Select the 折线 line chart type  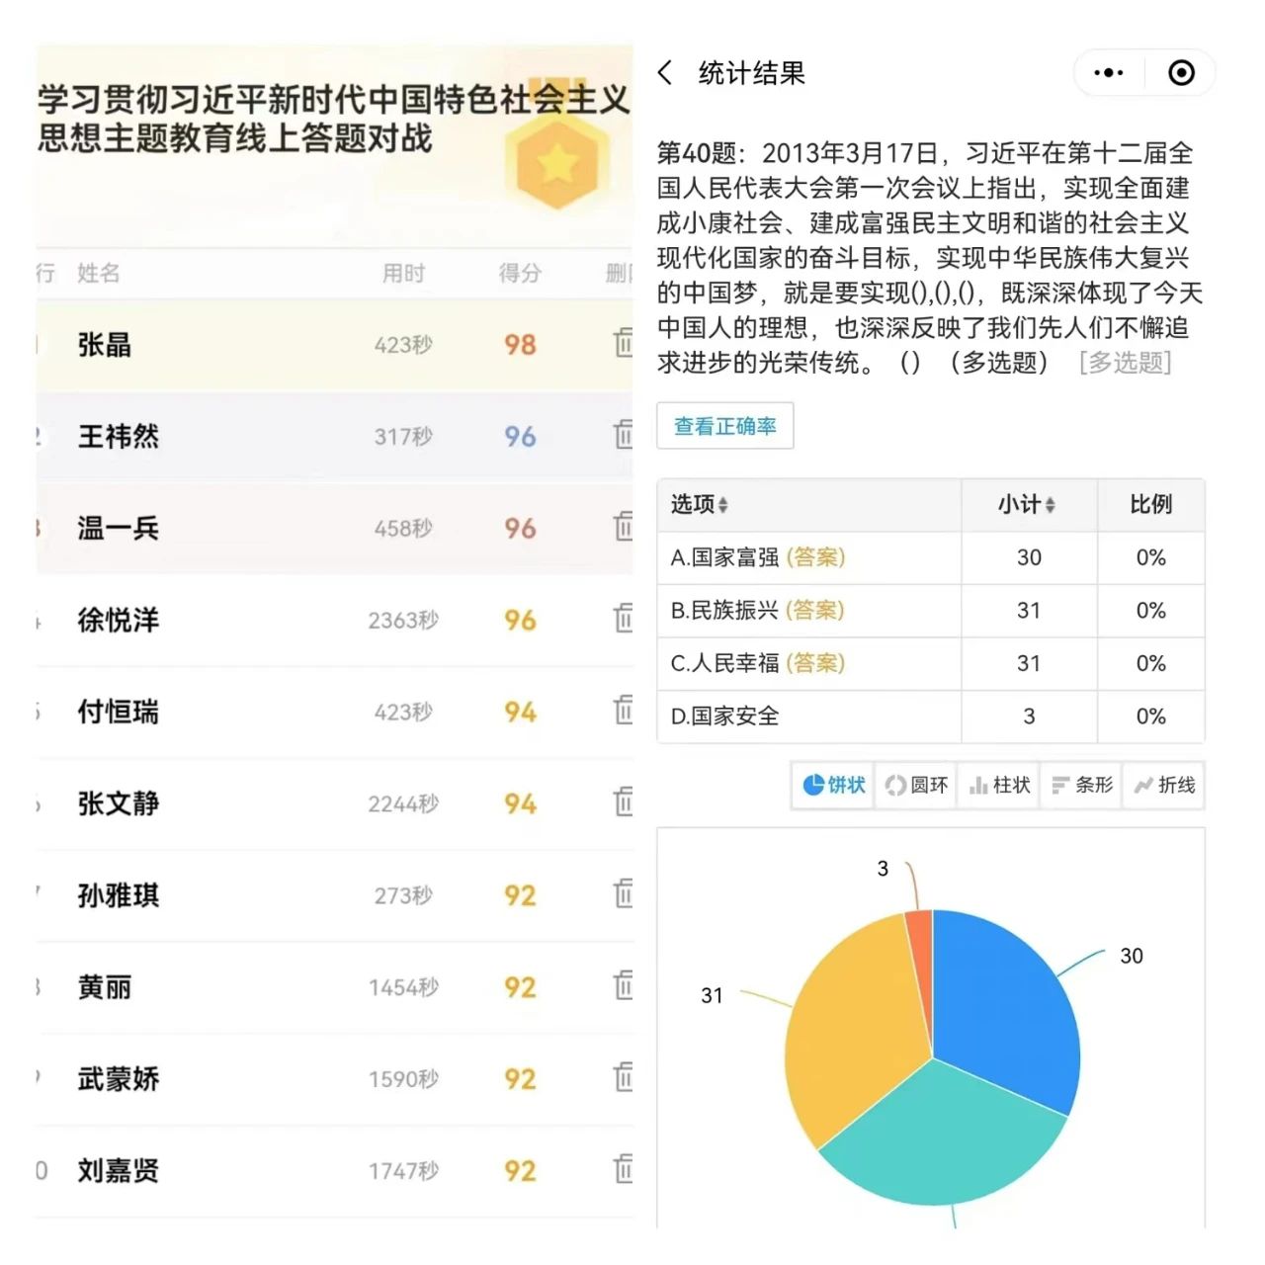coord(1164,785)
